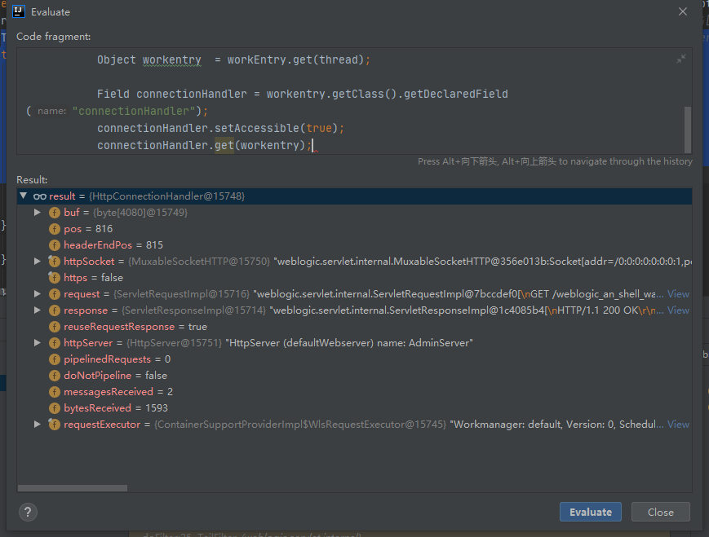Click the field icon next to pos

click(x=55, y=228)
